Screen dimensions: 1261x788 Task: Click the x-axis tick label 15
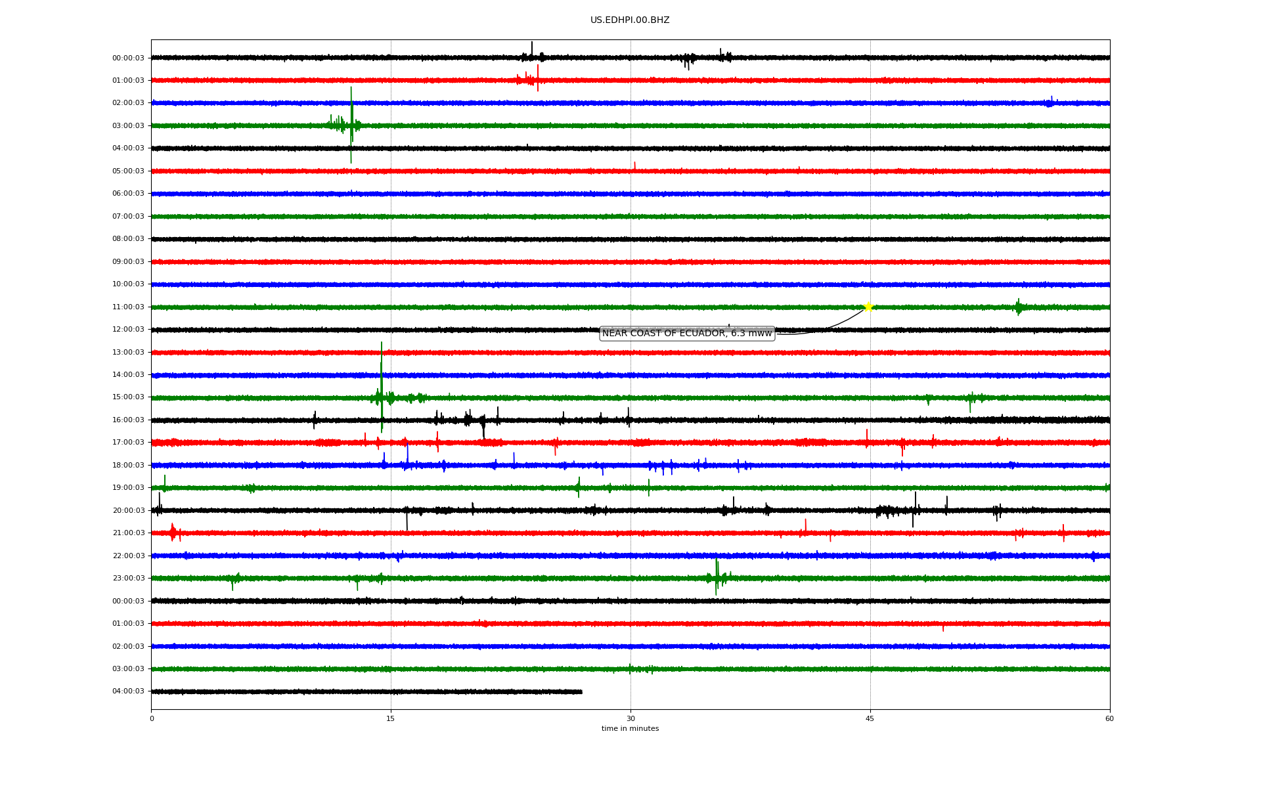point(391,718)
